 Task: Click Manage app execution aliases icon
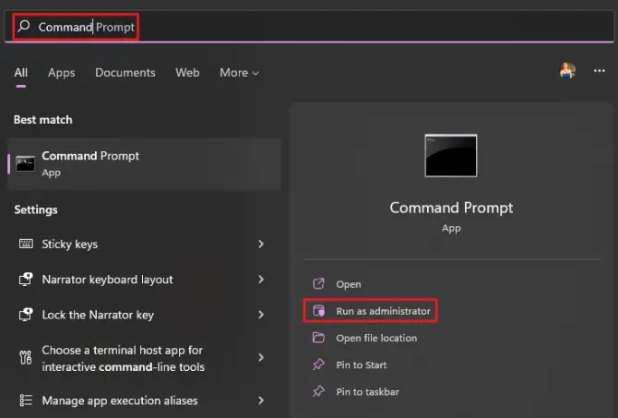tap(26, 400)
